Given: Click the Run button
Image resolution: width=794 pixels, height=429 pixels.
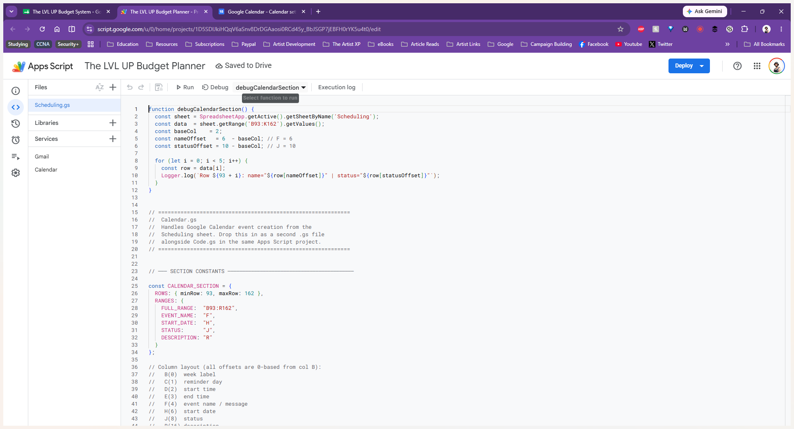Looking at the screenshot, I should (x=185, y=87).
